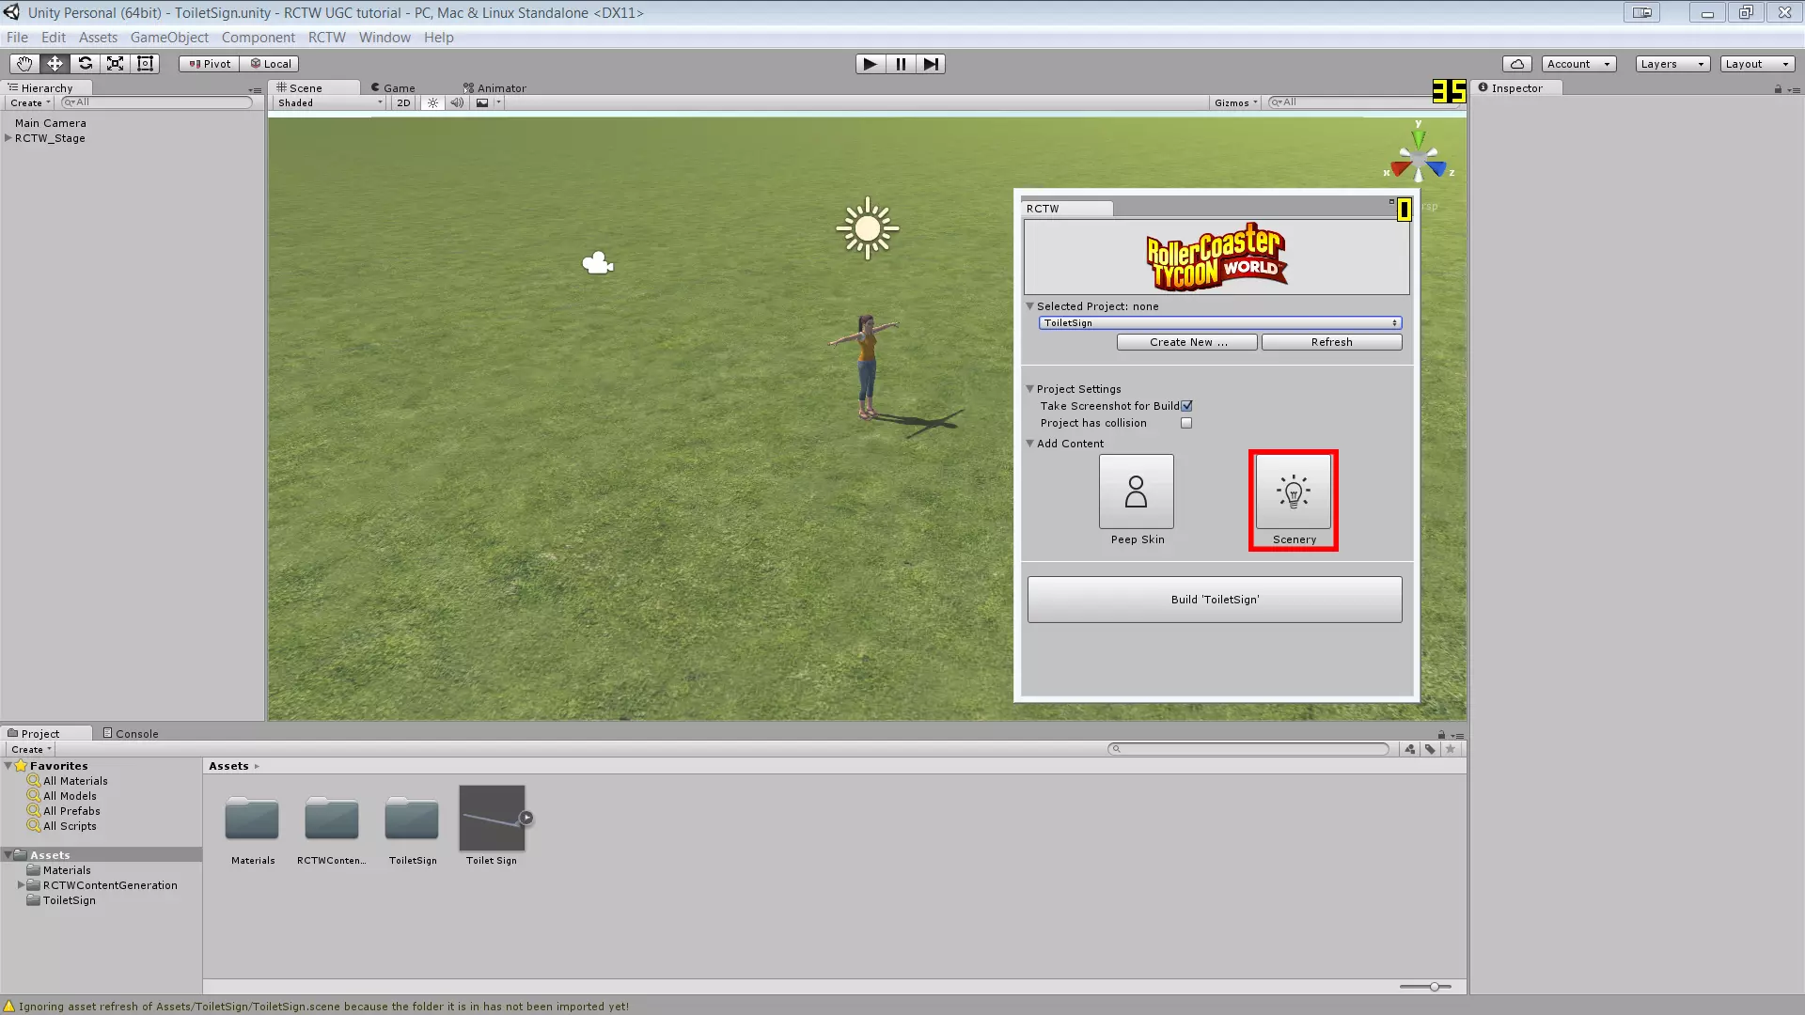Open the ToiletSign project dropdown

click(x=1219, y=323)
